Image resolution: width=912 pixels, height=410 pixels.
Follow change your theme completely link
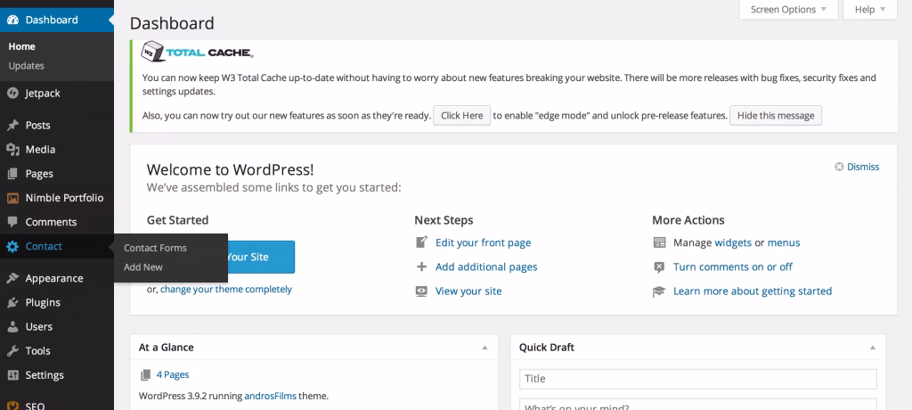point(226,289)
